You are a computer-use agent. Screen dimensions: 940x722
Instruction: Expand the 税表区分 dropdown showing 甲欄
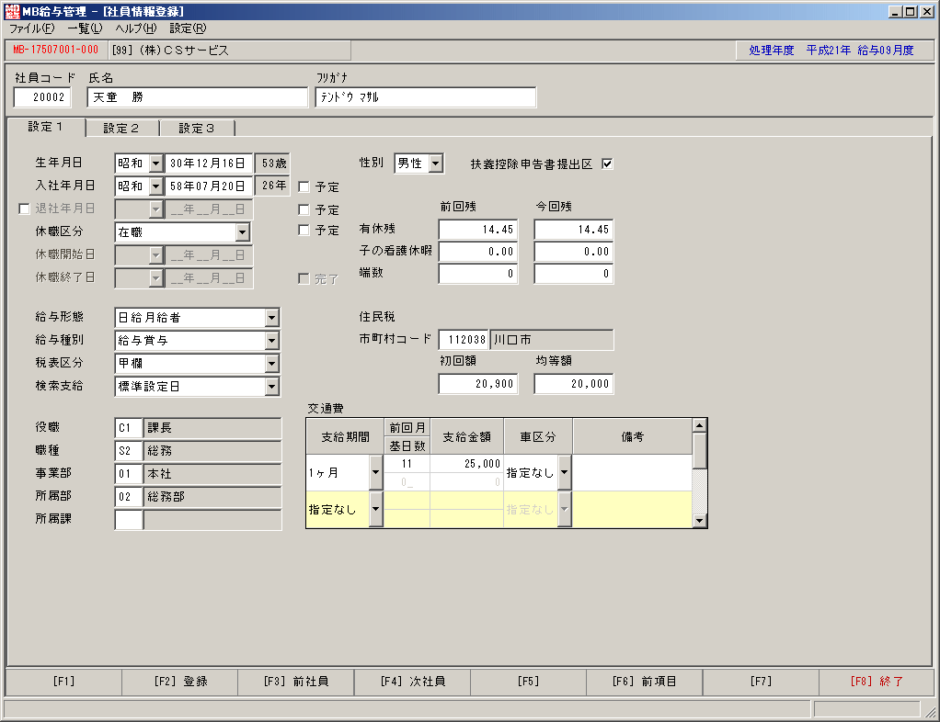pos(271,364)
